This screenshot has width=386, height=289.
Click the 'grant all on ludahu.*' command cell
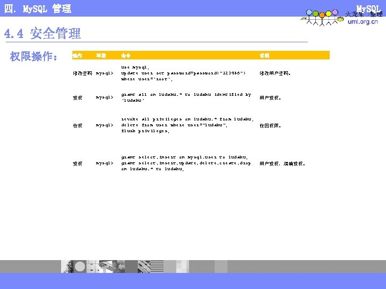click(186, 97)
